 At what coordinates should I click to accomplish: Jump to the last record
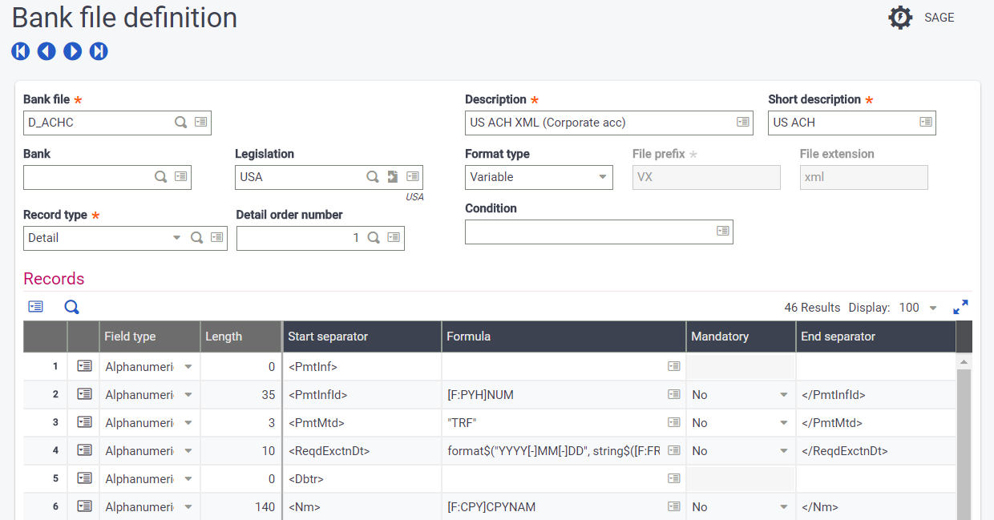coord(99,51)
